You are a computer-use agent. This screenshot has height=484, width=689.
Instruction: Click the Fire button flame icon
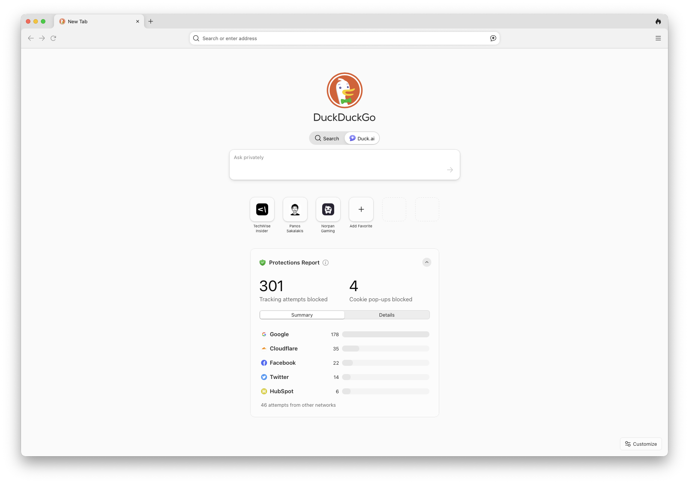pyautogui.click(x=658, y=21)
